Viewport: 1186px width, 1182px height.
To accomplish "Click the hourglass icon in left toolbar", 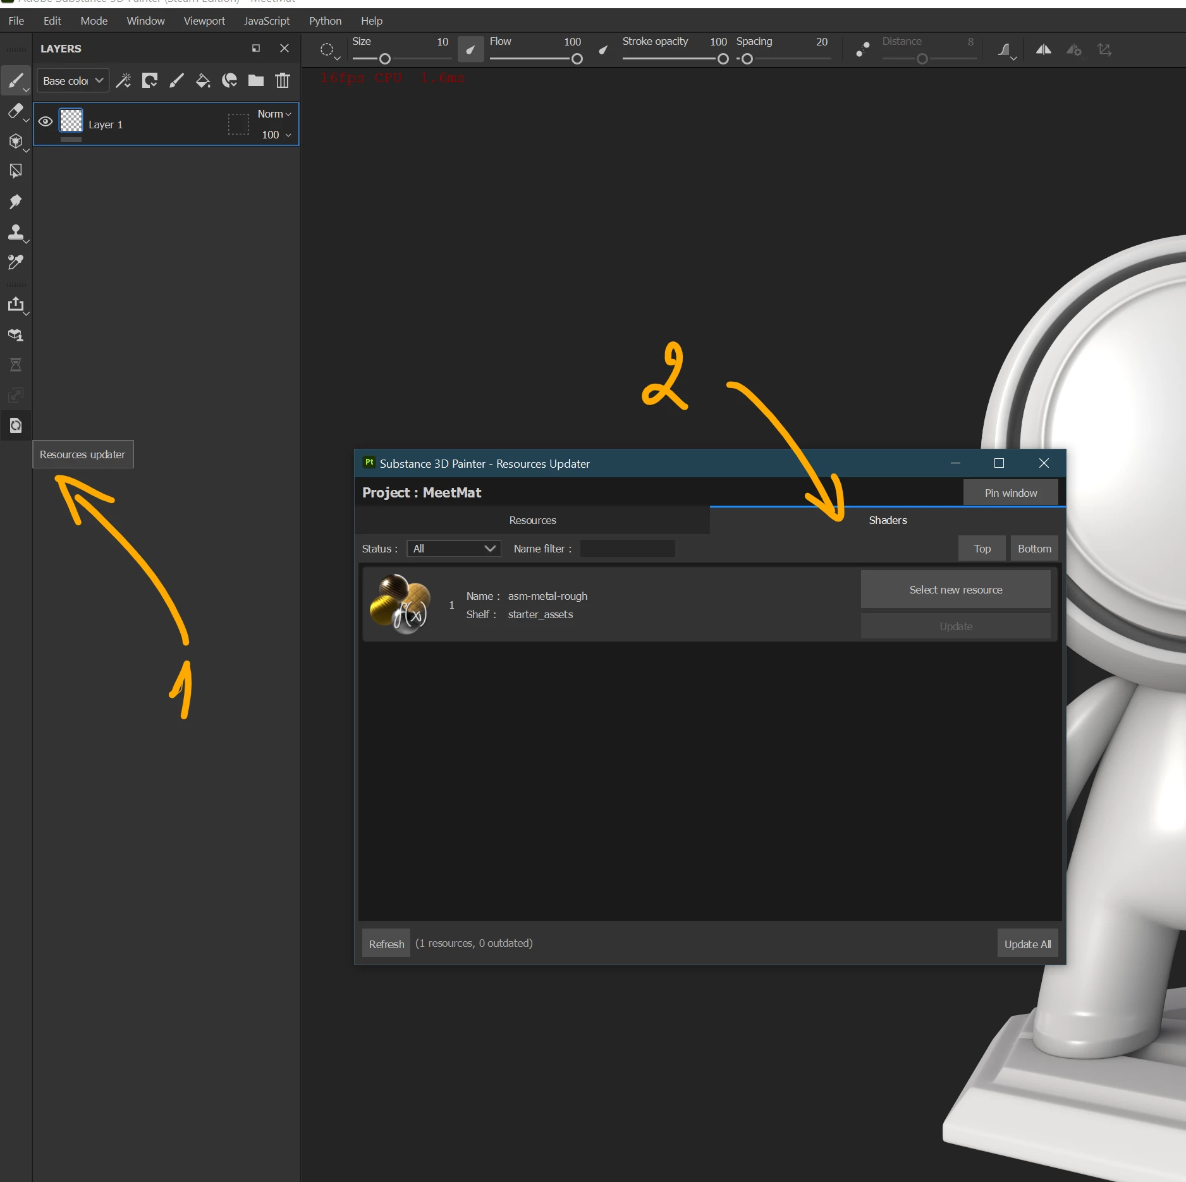I will (x=15, y=365).
